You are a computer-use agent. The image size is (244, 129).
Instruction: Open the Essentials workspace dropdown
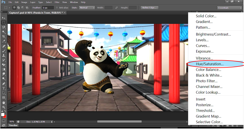229,8
